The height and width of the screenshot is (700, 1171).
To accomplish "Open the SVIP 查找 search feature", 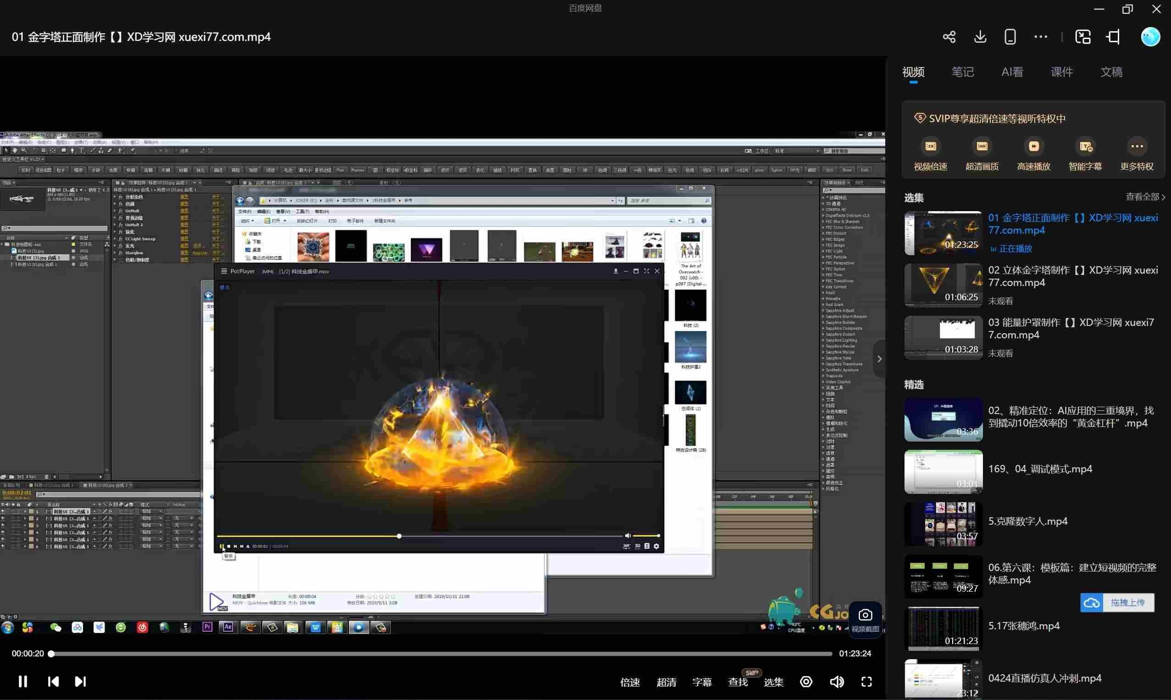I will point(738,682).
